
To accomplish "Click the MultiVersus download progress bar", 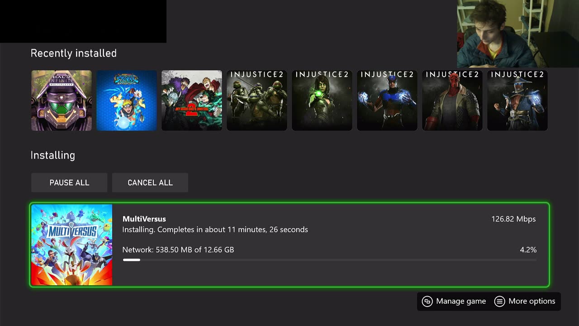I will (x=329, y=260).
